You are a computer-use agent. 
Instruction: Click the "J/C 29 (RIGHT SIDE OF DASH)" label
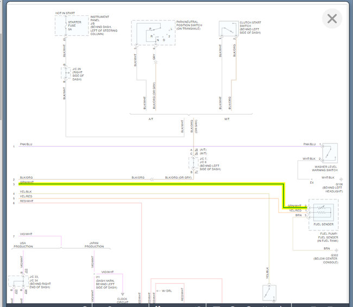point(78,74)
